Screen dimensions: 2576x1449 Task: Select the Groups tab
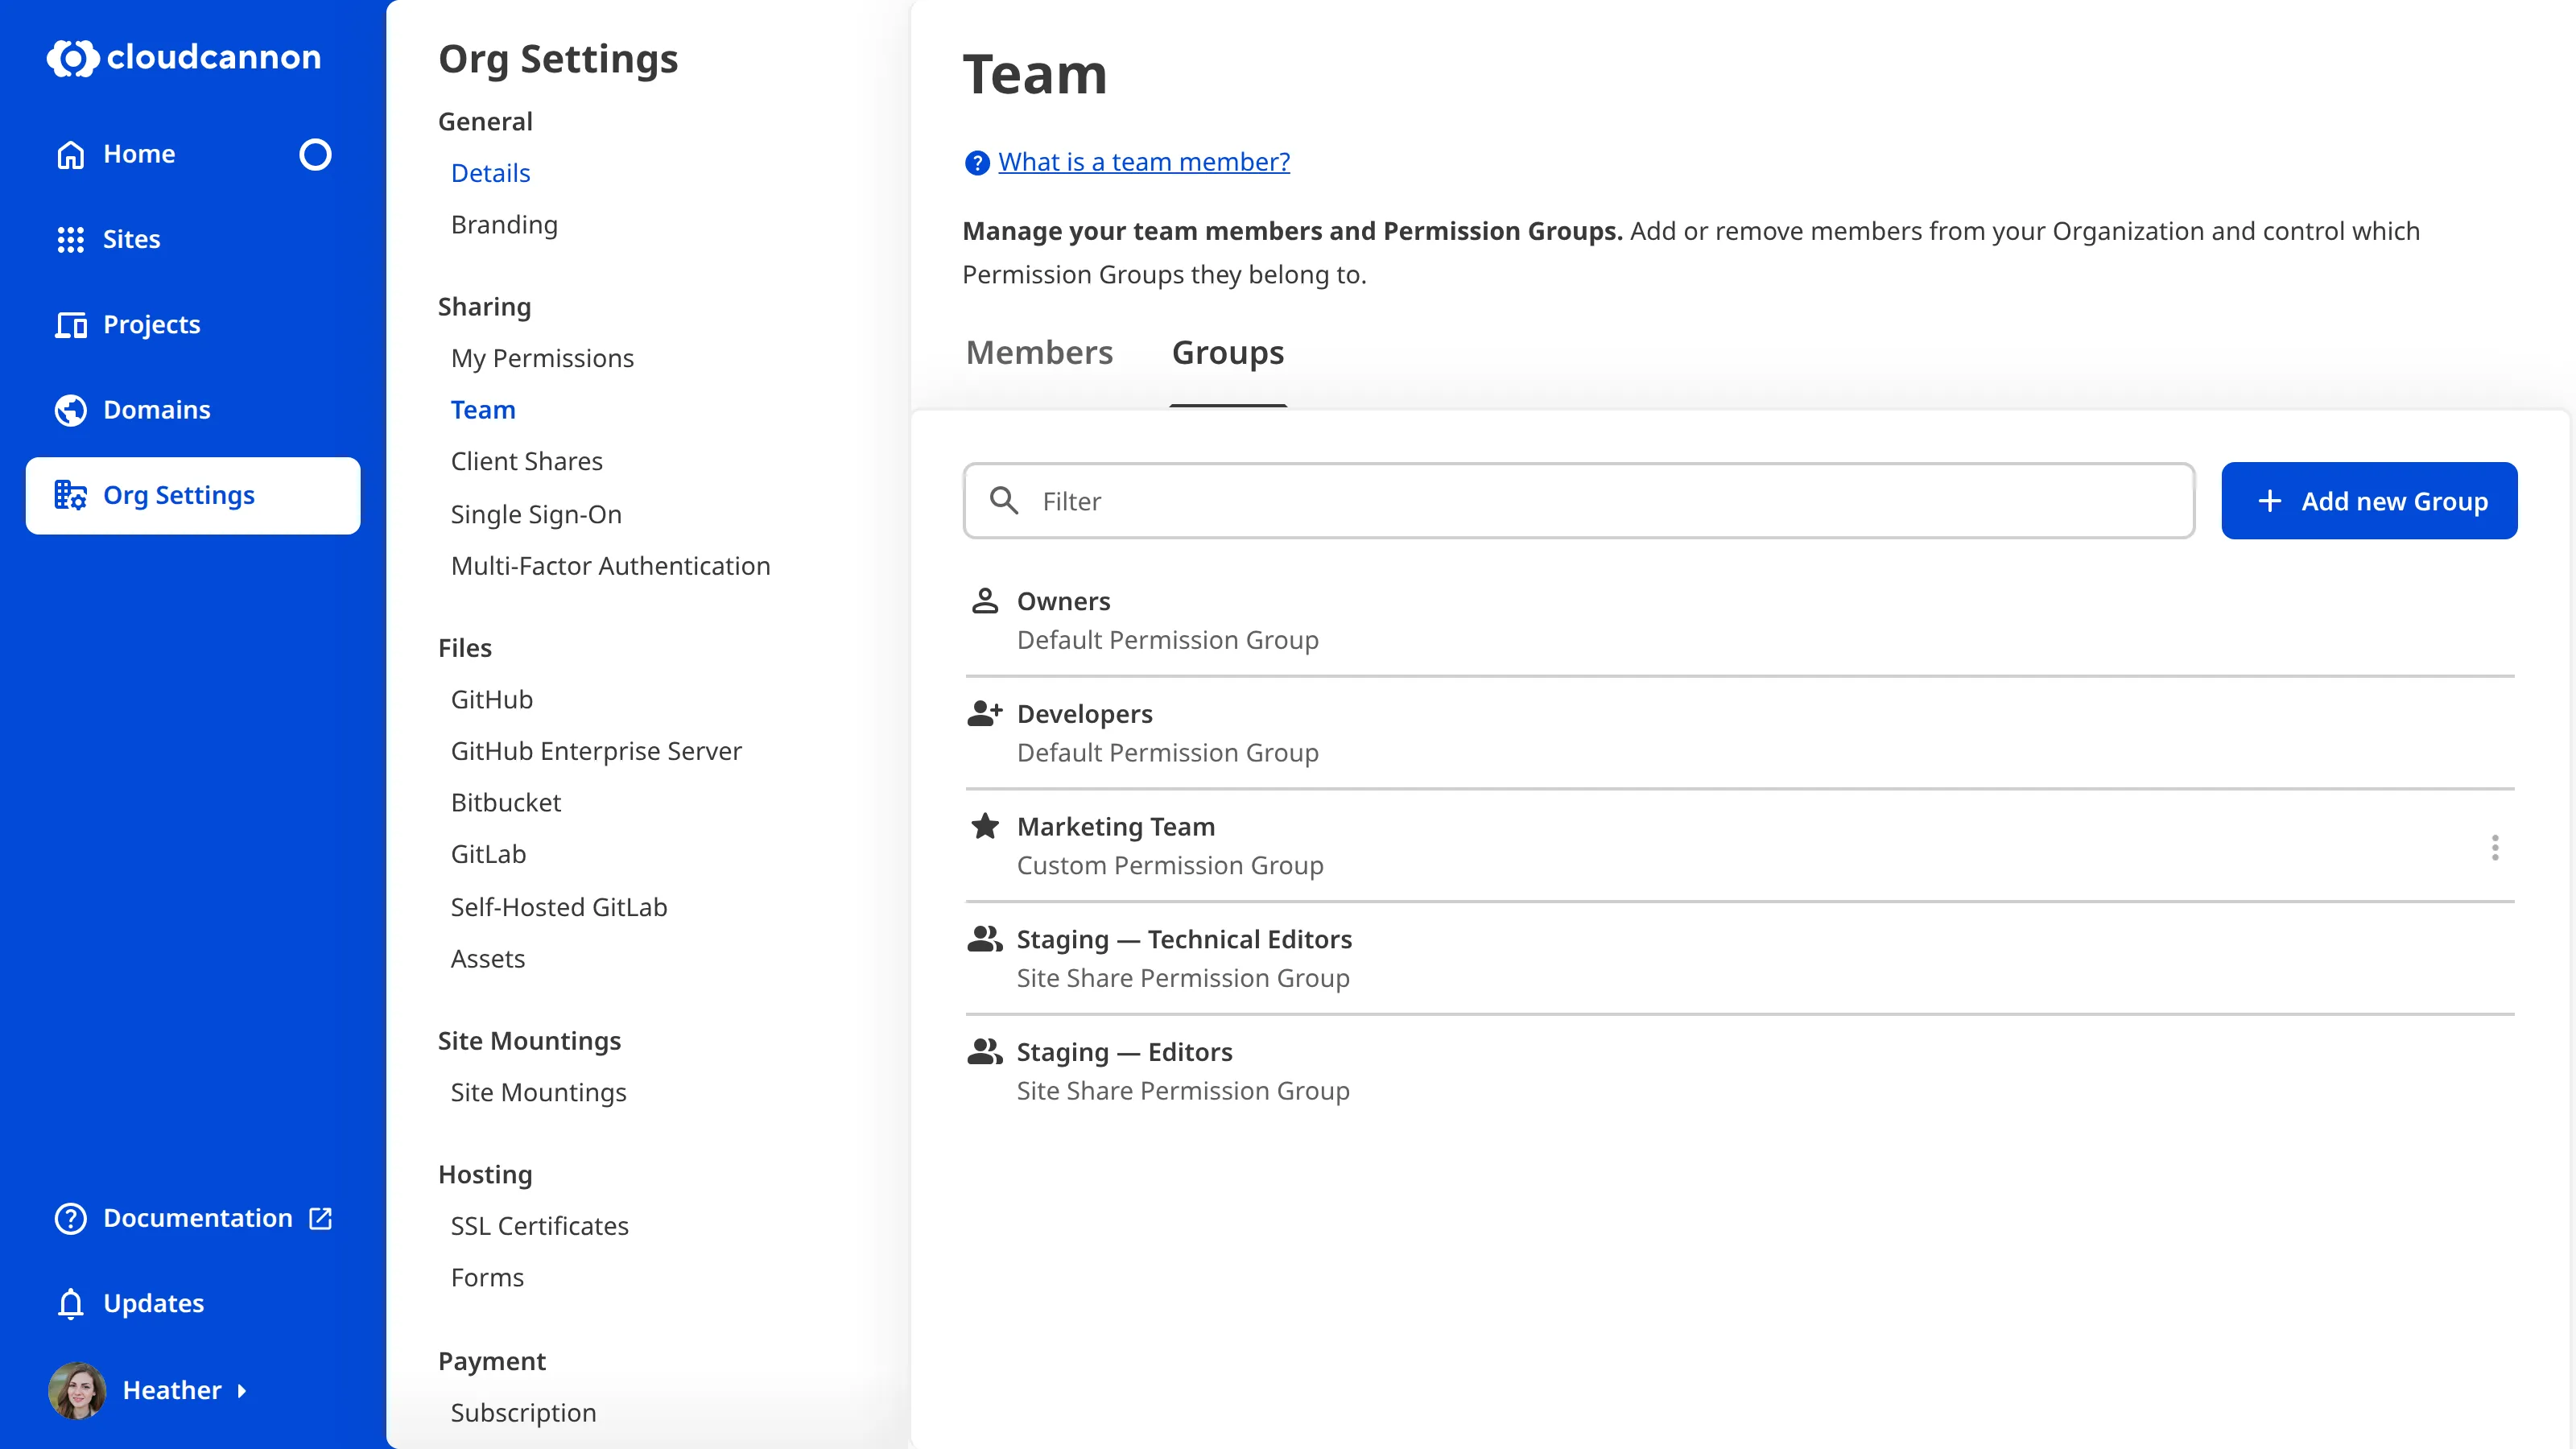click(1228, 353)
